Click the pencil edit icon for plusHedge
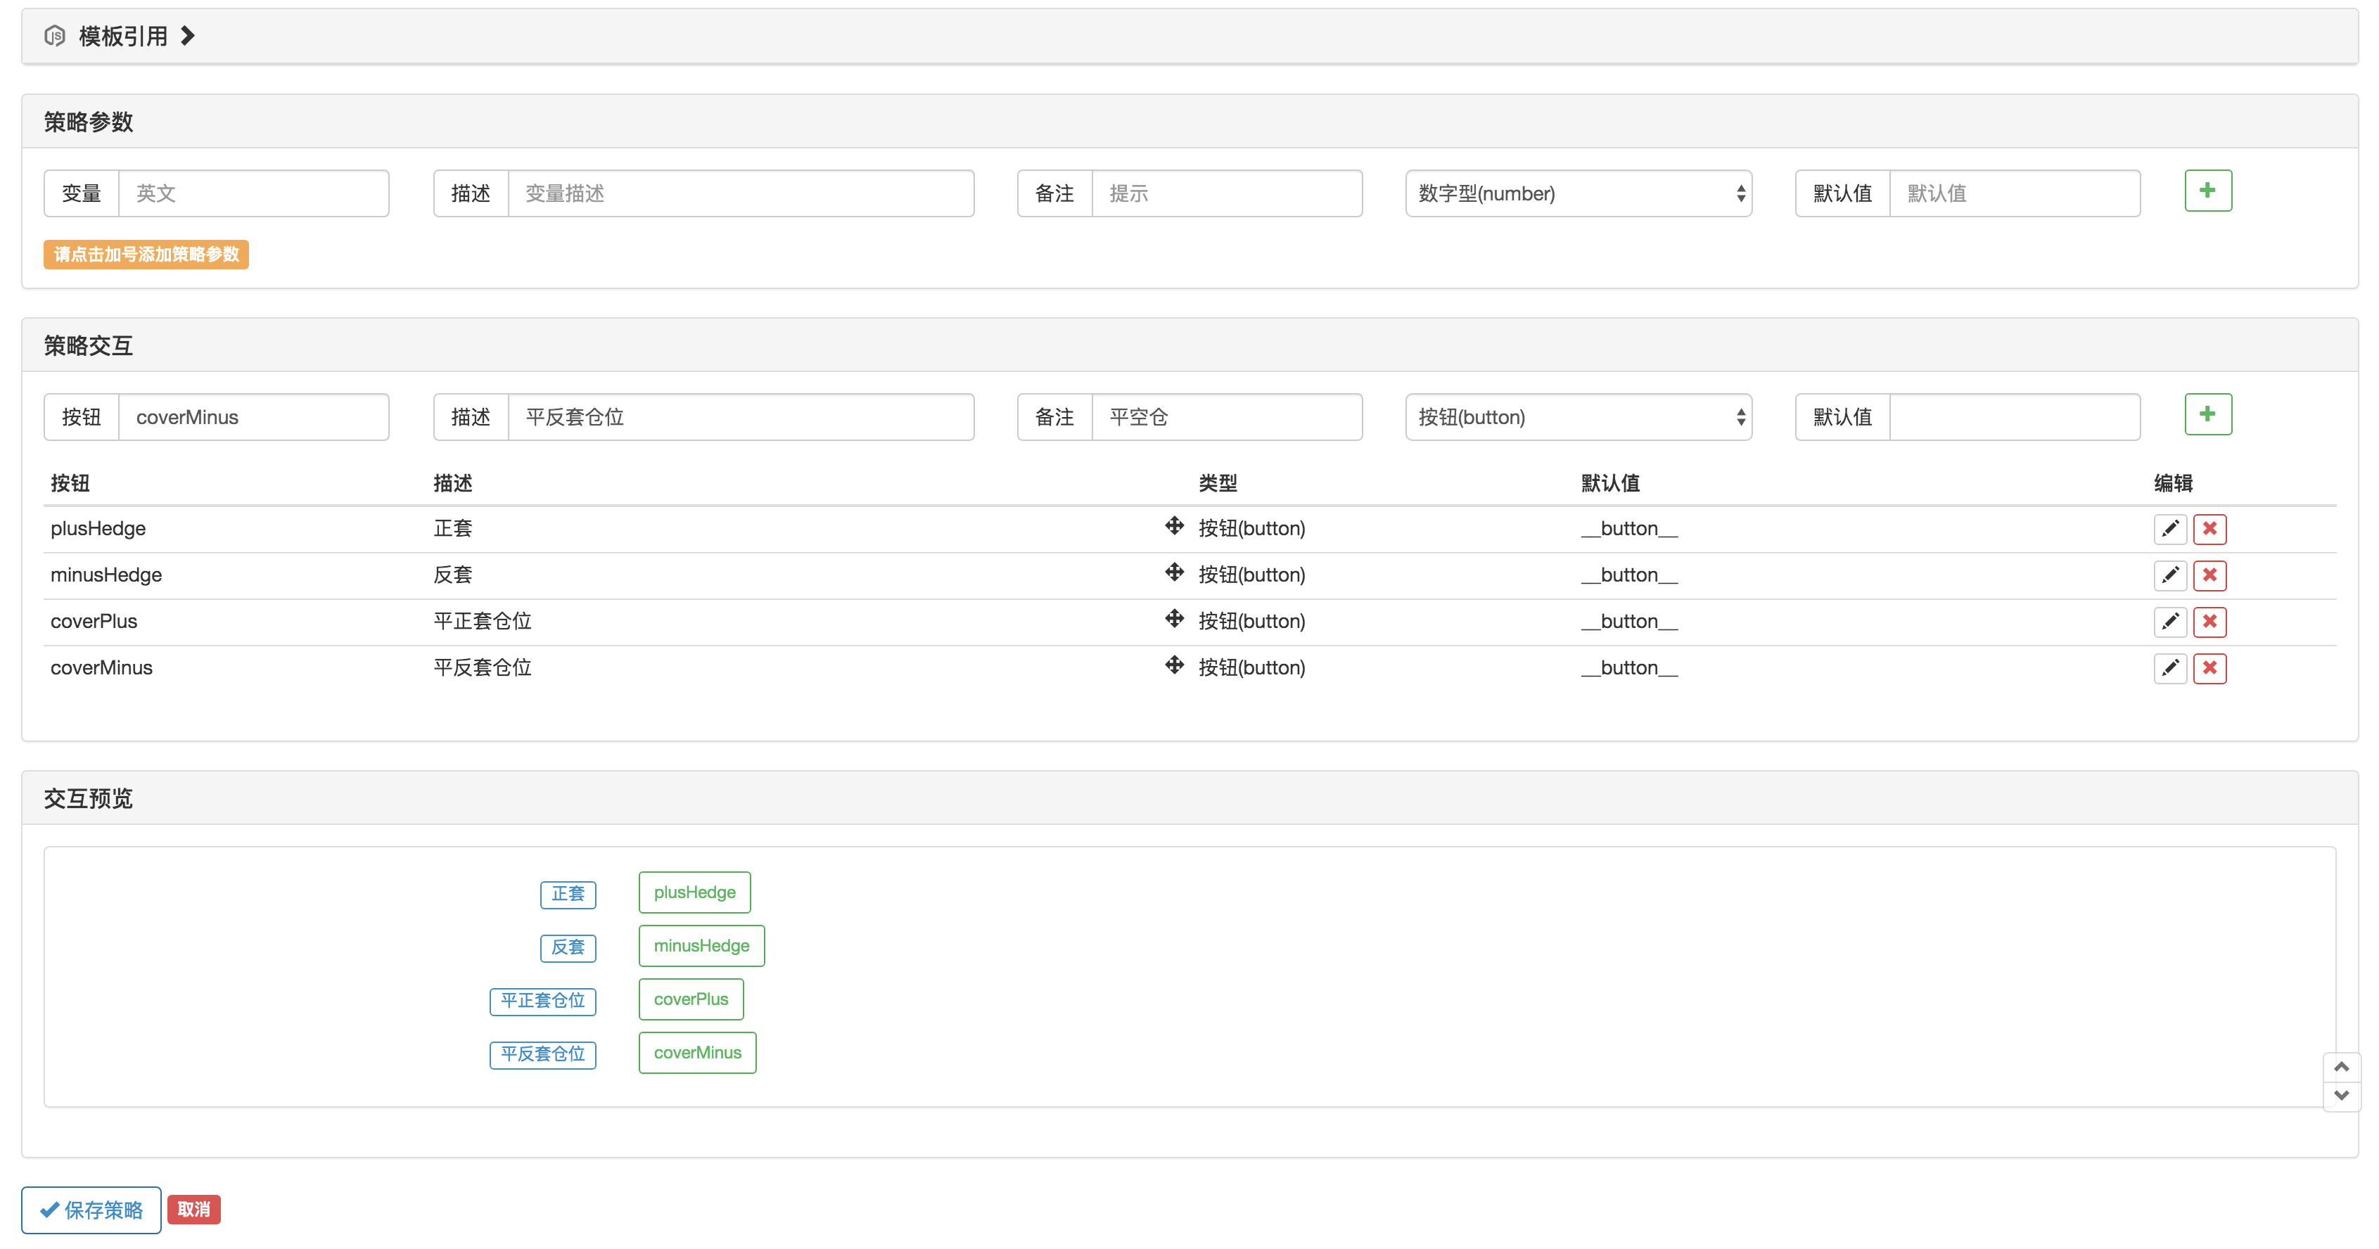Screen dimensions: 2379x1249 (x=2169, y=529)
